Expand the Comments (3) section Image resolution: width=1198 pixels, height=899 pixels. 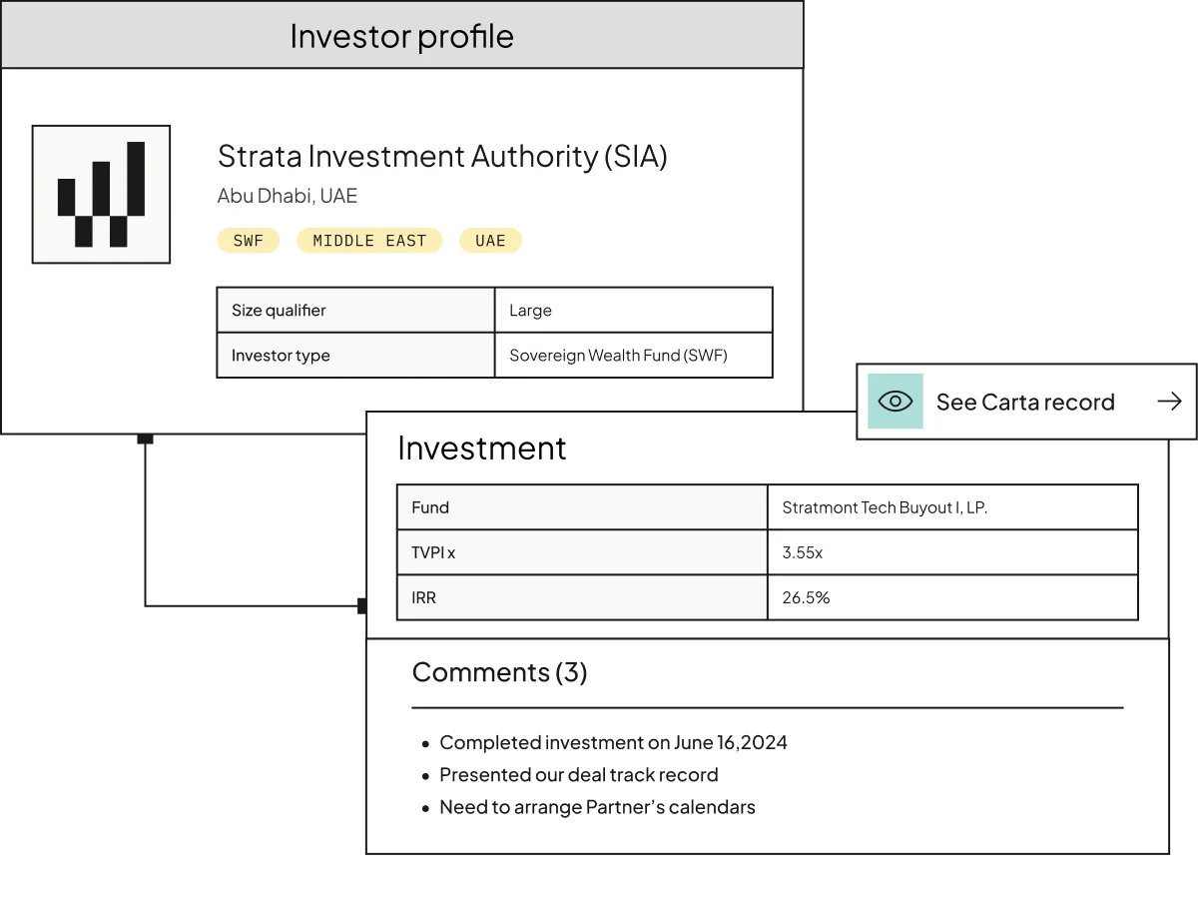[x=500, y=672]
